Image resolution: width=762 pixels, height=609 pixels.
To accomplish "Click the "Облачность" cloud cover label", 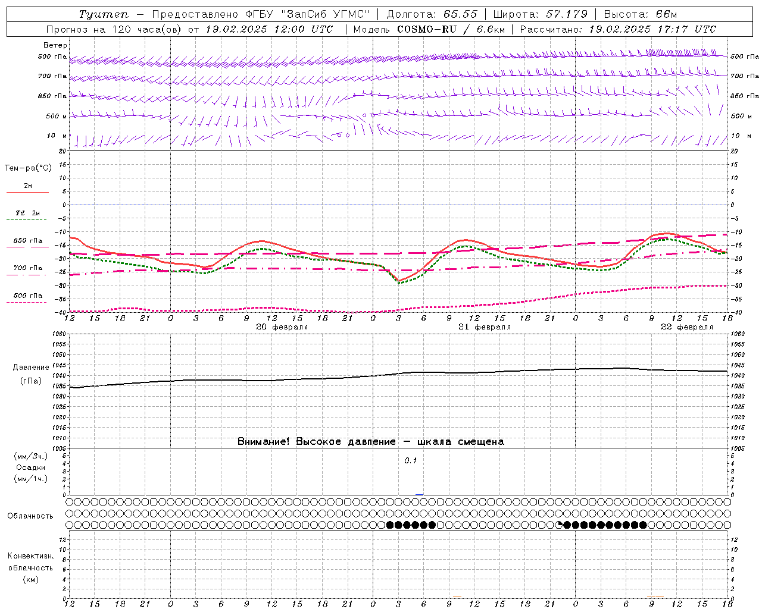I will (30, 516).
